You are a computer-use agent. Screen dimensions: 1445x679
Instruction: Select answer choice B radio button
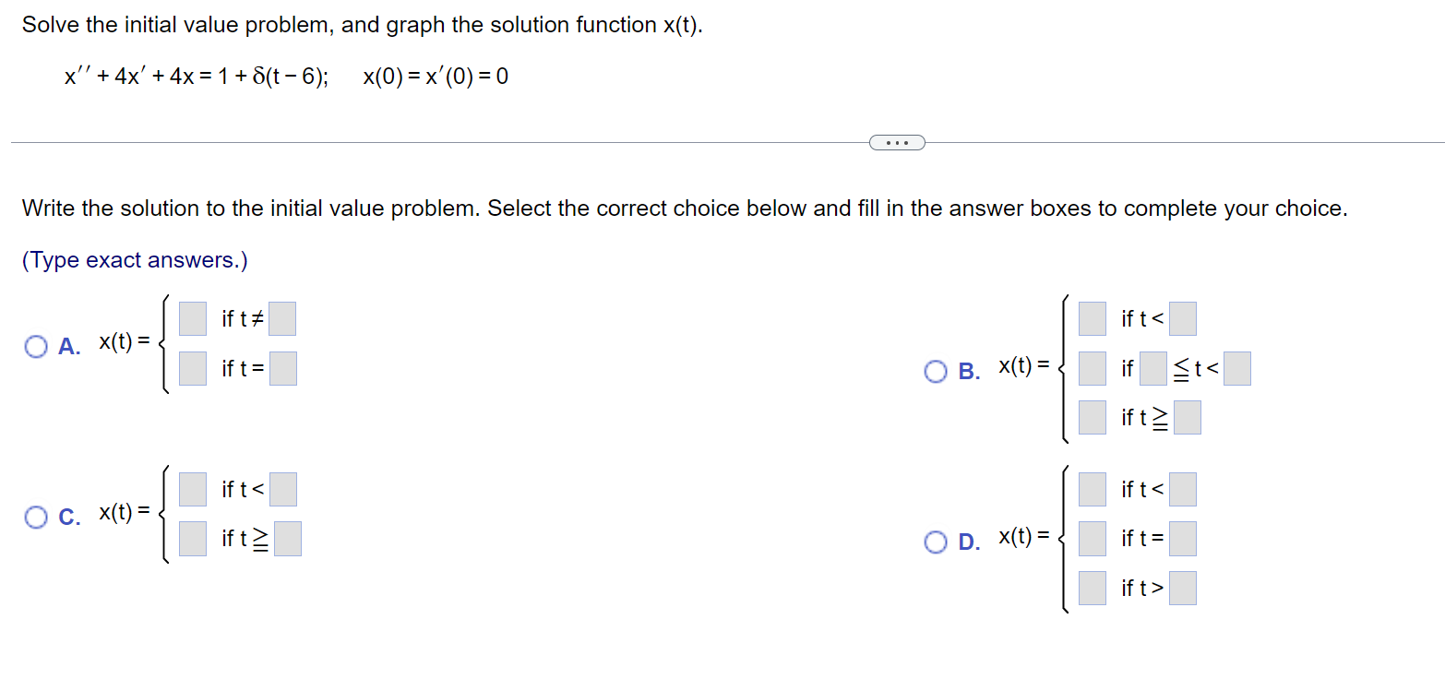click(x=937, y=371)
